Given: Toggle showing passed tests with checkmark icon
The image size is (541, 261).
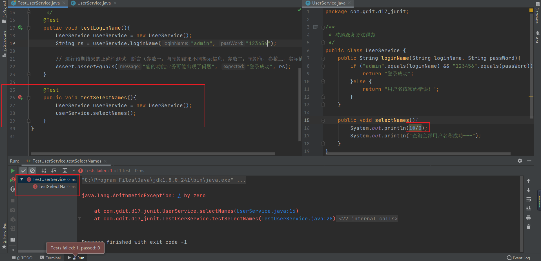Looking at the screenshot, I should 23,170.
